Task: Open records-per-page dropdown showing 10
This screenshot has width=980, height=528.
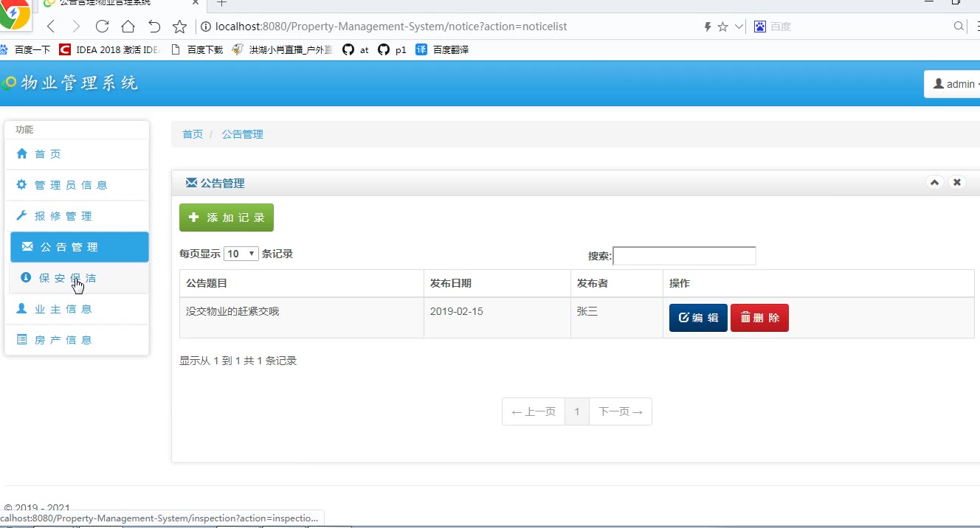Action: tap(241, 254)
